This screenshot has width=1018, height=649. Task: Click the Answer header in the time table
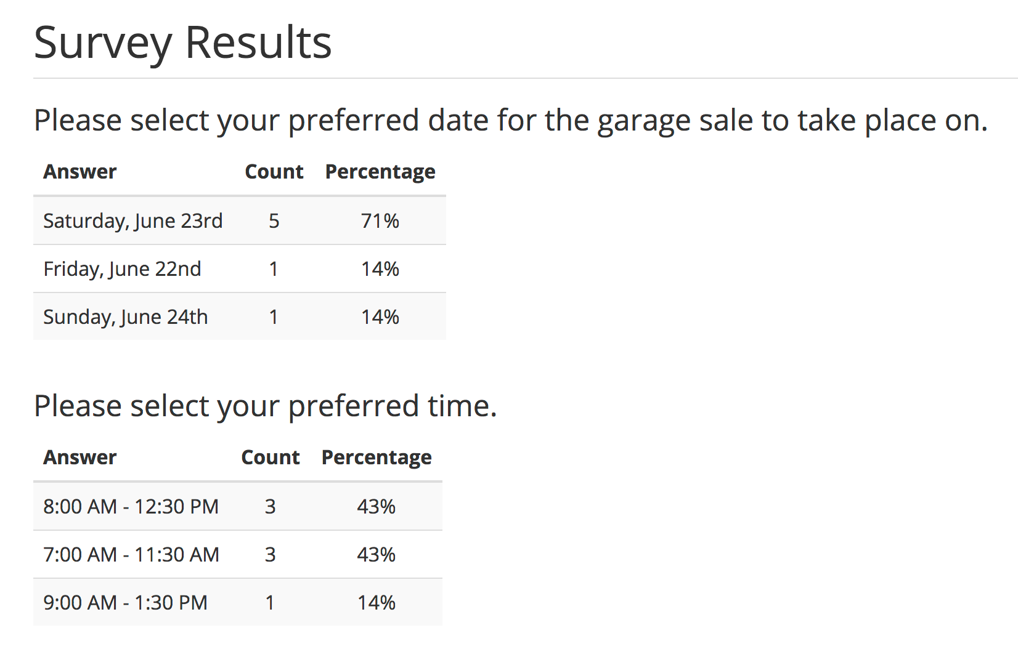pos(80,458)
